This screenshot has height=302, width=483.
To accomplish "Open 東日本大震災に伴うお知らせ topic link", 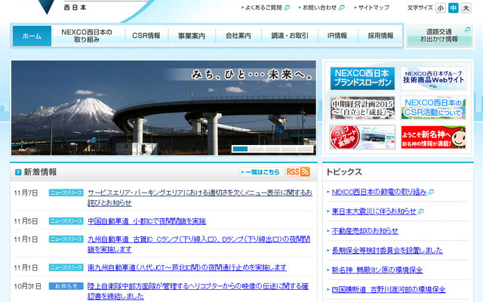I will point(374,211).
